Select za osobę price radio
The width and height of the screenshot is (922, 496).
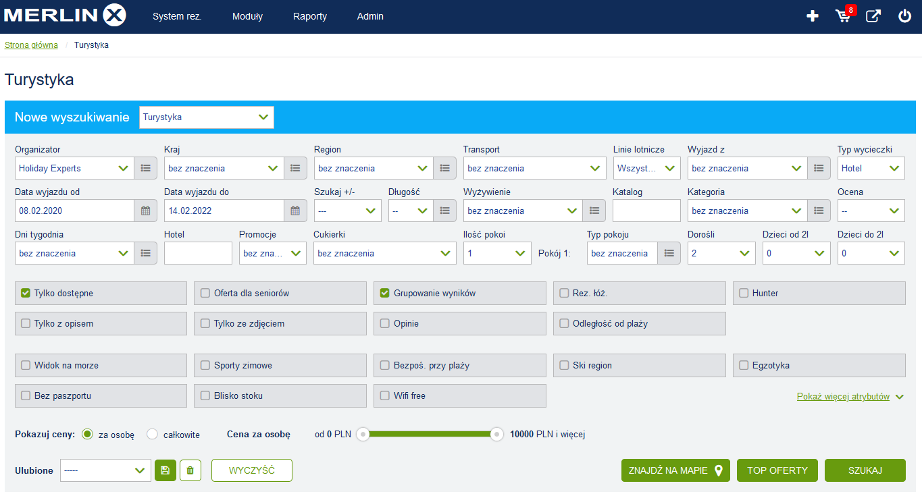[x=87, y=434]
